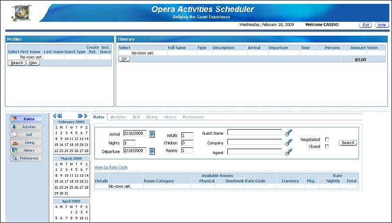This screenshot has width=392, height=223.
Task: Open Dining from the left sidebar
Action: point(26,142)
